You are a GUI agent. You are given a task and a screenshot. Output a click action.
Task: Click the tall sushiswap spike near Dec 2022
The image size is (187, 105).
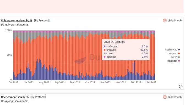(134, 70)
